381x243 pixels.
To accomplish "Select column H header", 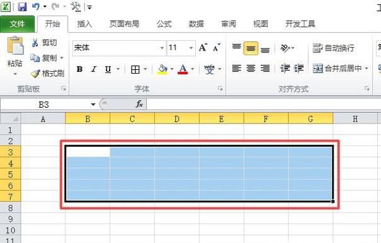I will (x=355, y=118).
